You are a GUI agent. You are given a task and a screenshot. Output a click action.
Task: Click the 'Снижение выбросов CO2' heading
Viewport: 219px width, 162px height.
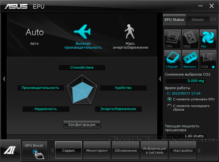tap(188, 74)
